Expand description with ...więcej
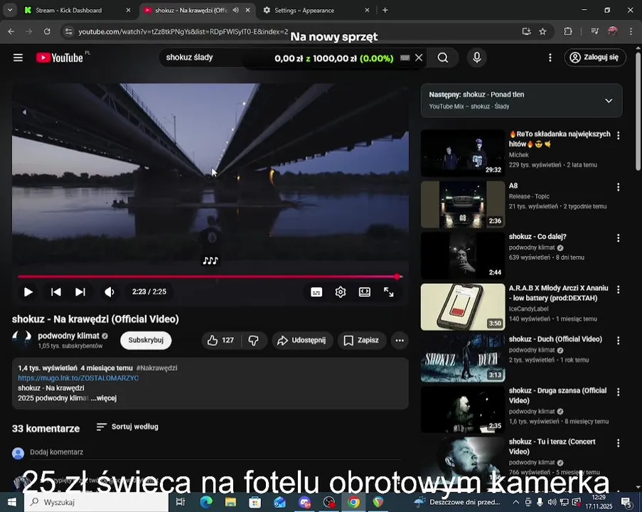 click(104, 398)
